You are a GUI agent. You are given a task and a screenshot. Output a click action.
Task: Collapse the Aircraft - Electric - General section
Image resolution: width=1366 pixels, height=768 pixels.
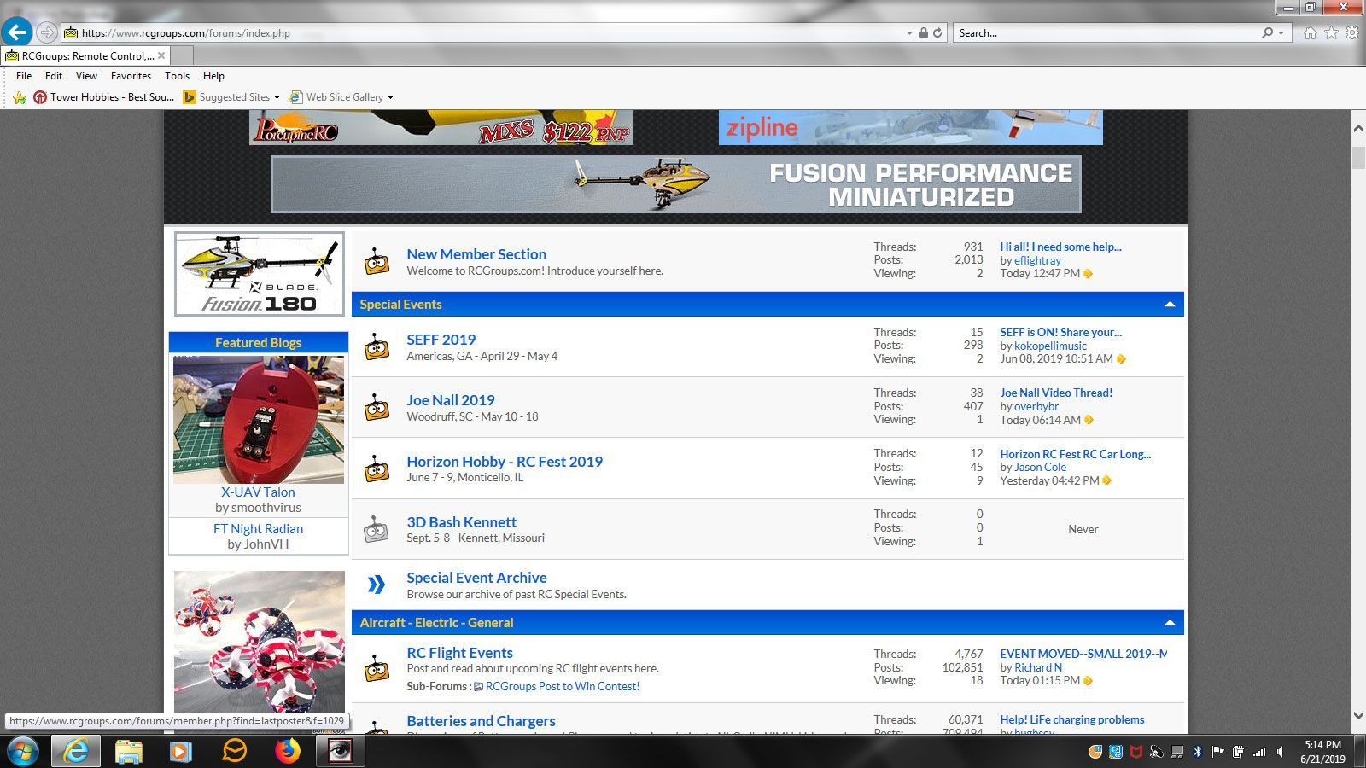(1170, 623)
